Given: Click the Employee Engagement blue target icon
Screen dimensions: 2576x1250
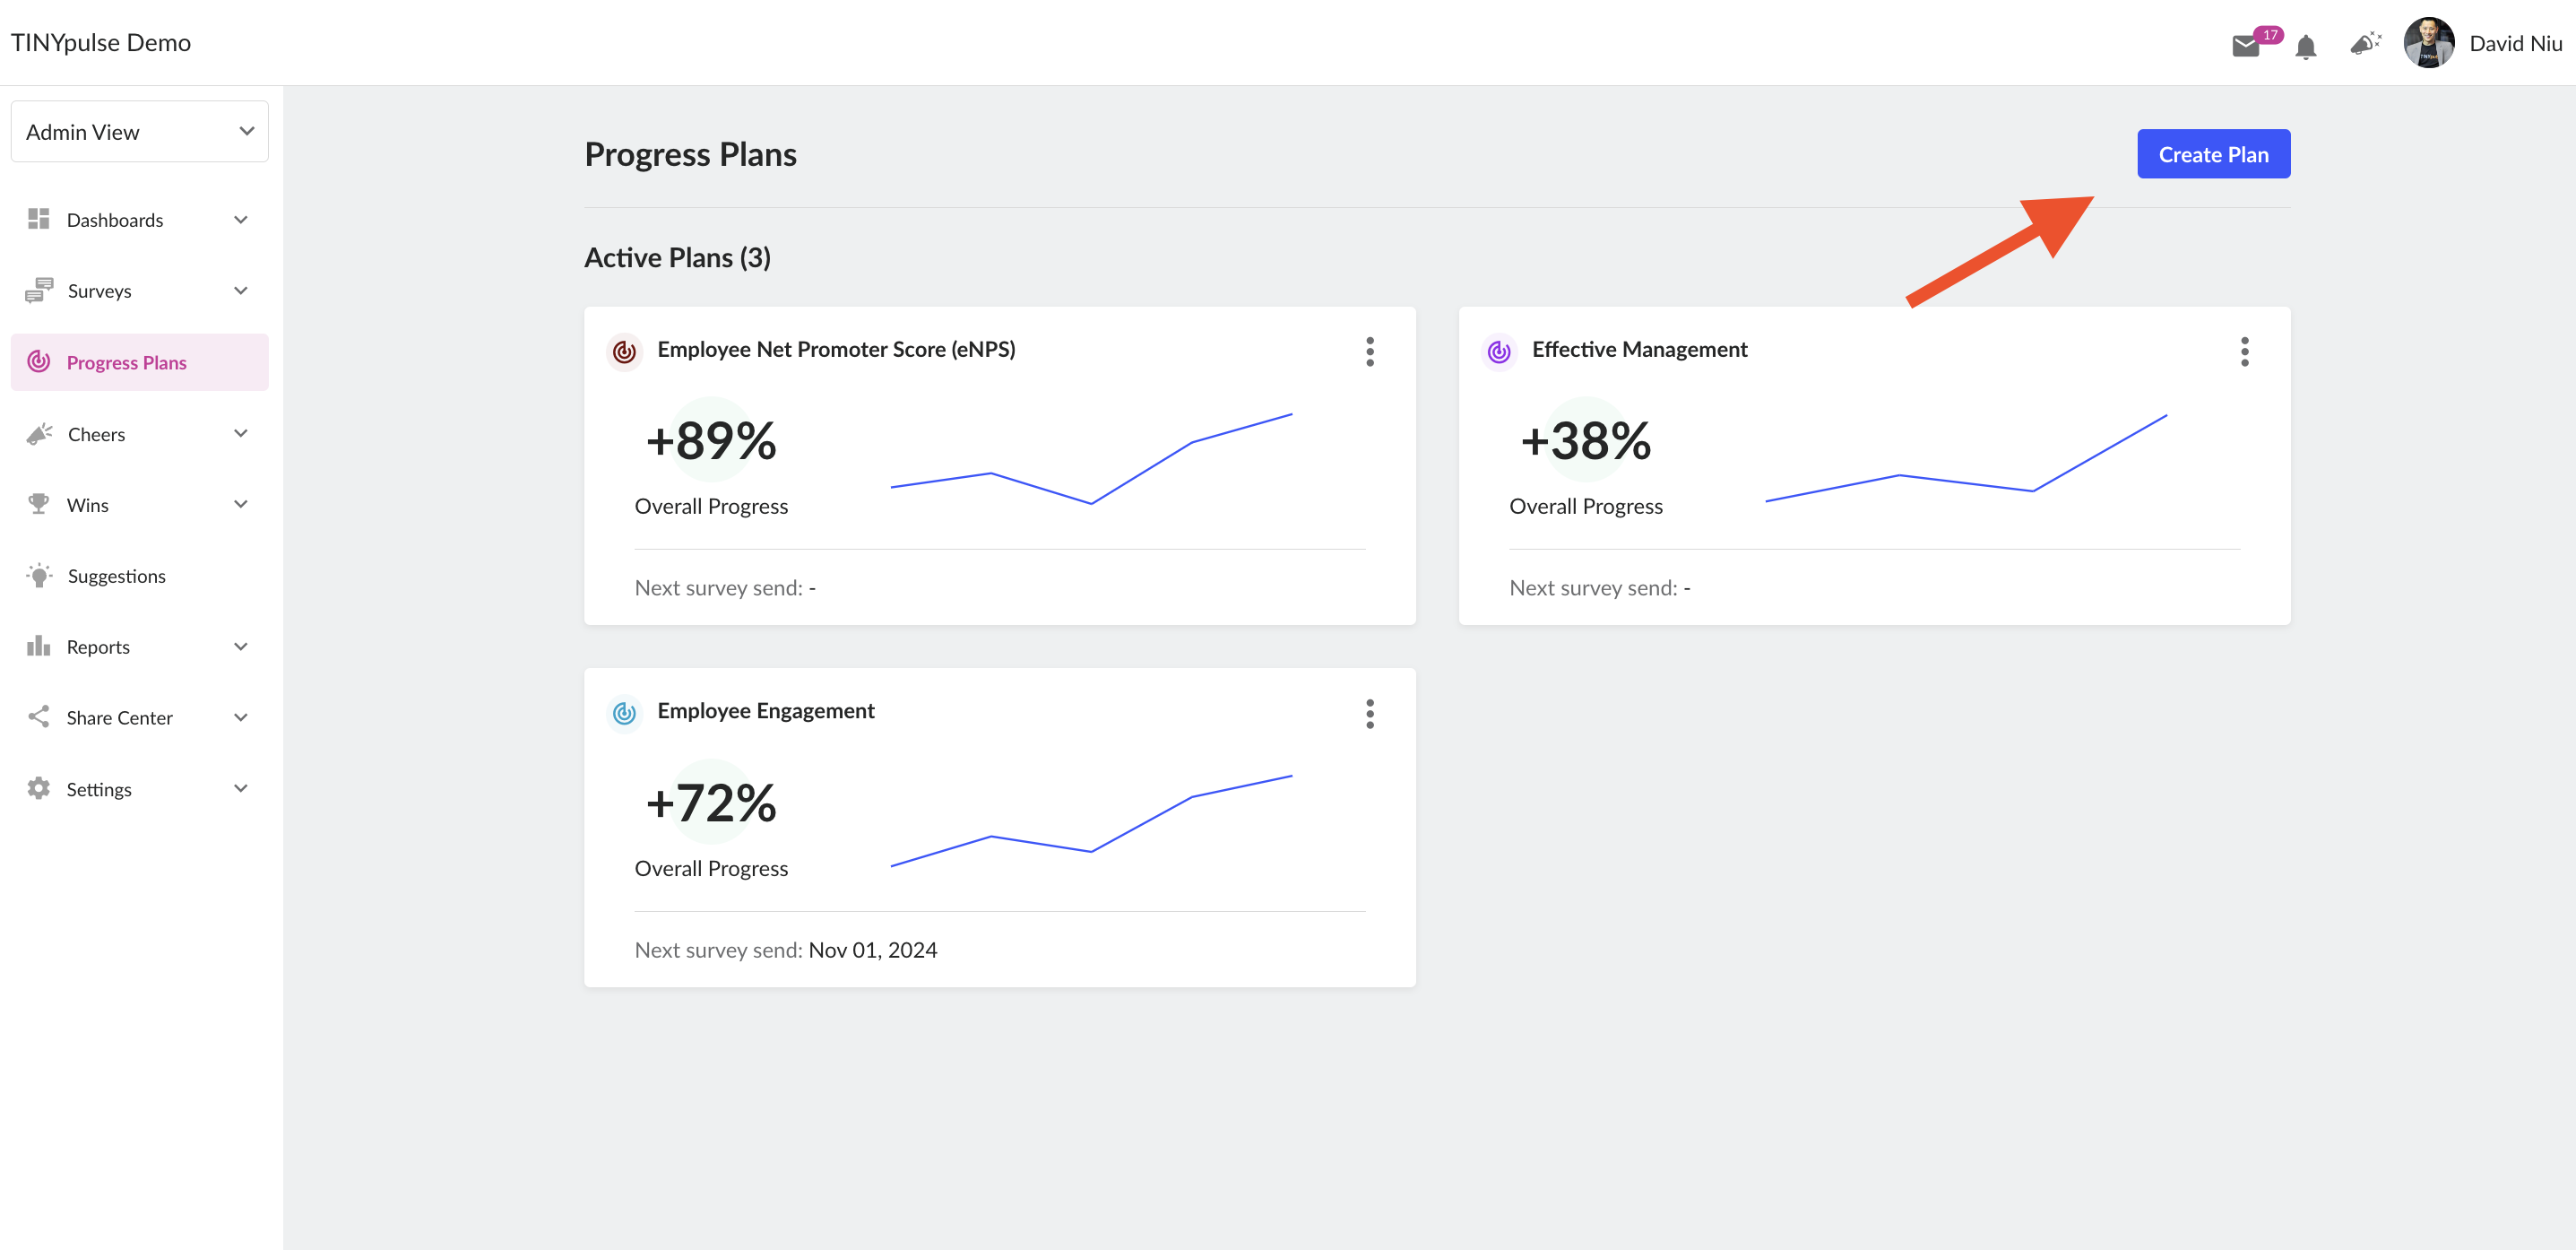Looking at the screenshot, I should (x=625, y=713).
